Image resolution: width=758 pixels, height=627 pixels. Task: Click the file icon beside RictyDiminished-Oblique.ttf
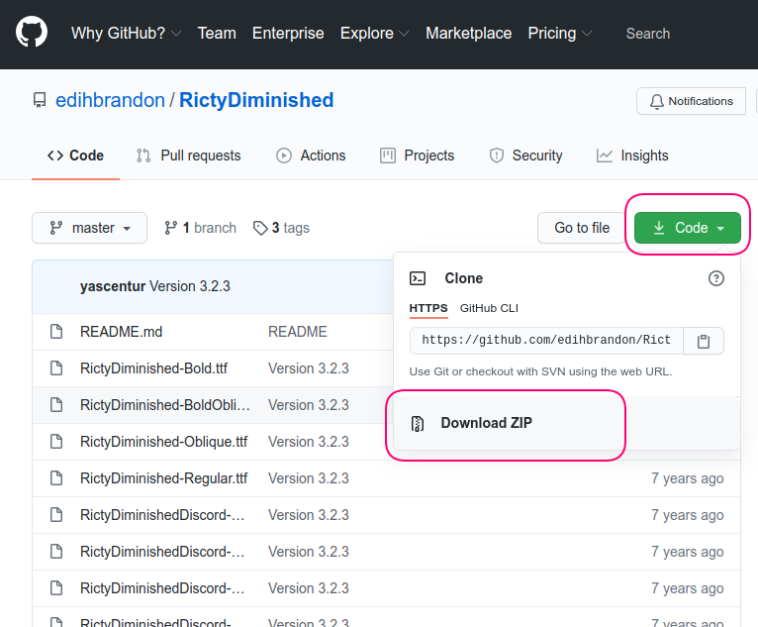56,442
